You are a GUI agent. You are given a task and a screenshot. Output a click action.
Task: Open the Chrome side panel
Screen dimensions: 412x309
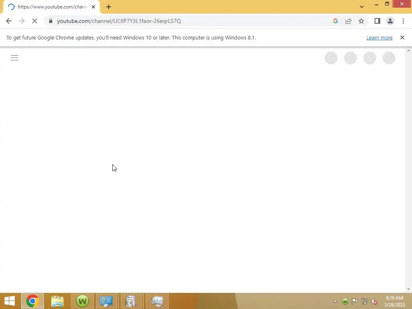377,21
